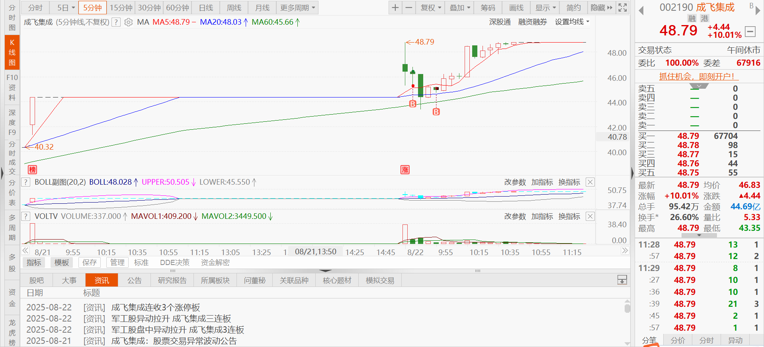Open 显示 dropdown
This screenshot has width=764, height=347.
tap(545, 8)
